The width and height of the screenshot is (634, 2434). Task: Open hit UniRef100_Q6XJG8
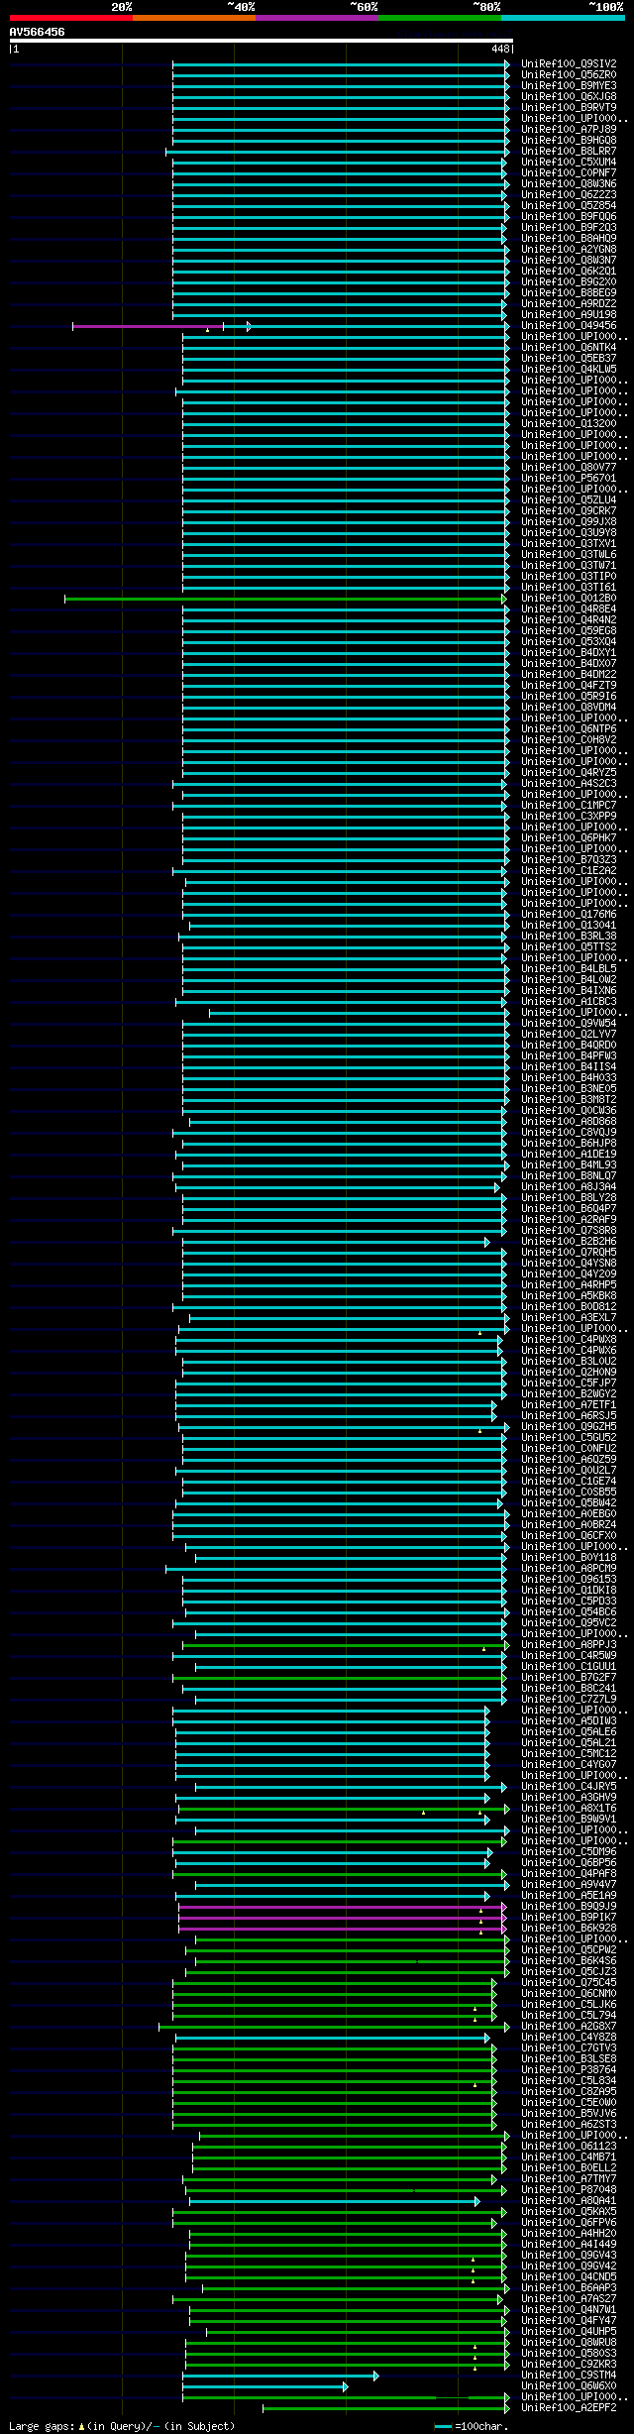[569, 96]
